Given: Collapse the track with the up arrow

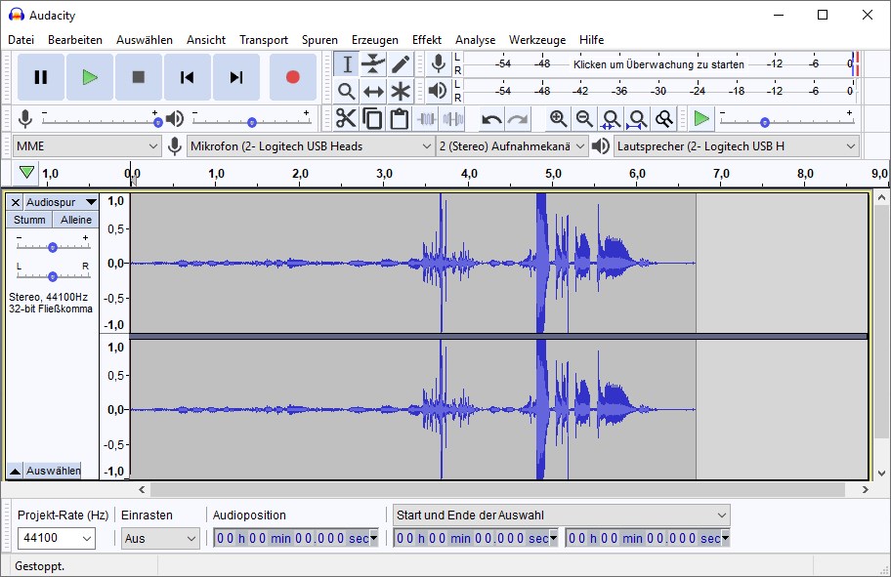Looking at the screenshot, I should coord(16,471).
